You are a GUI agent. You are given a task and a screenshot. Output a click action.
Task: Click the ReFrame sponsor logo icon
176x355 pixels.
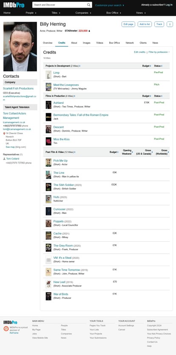click(6, 329)
